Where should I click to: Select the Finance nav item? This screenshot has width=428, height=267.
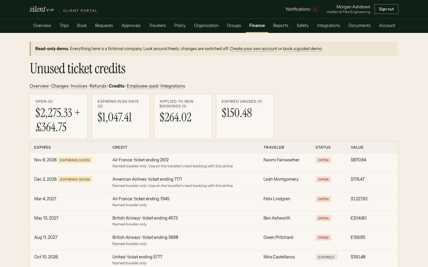[257, 26]
